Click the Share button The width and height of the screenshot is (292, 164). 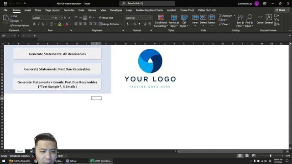coord(281,10)
